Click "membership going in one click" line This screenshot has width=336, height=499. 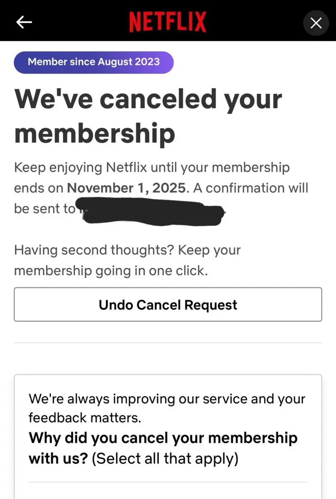(x=110, y=271)
